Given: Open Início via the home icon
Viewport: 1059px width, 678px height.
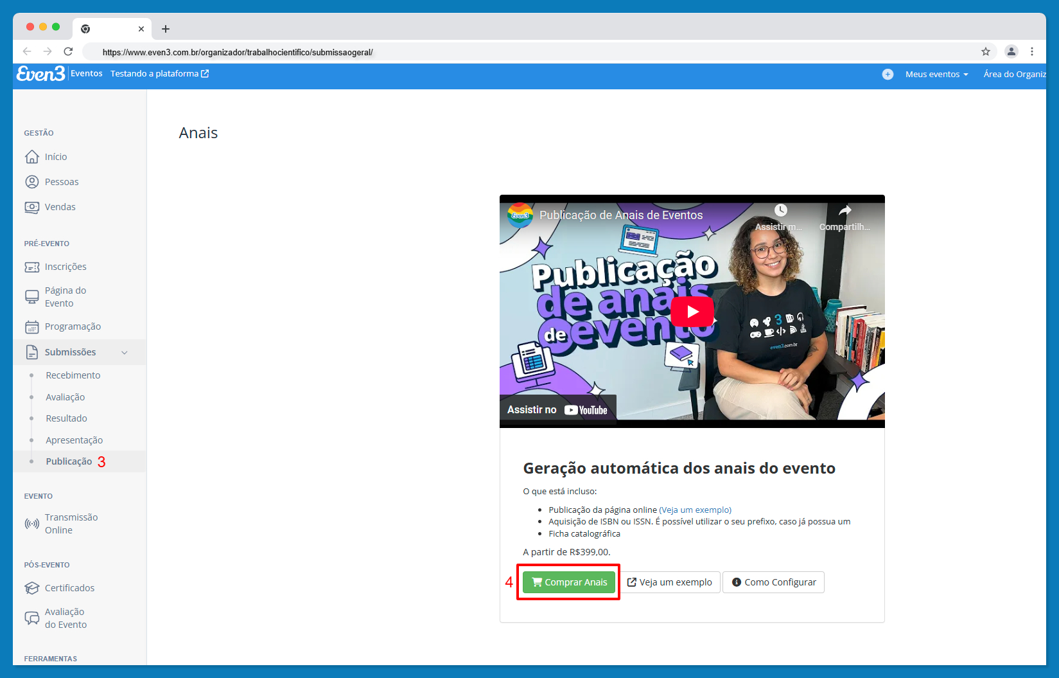Looking at the screenshot, I should 32,157.
